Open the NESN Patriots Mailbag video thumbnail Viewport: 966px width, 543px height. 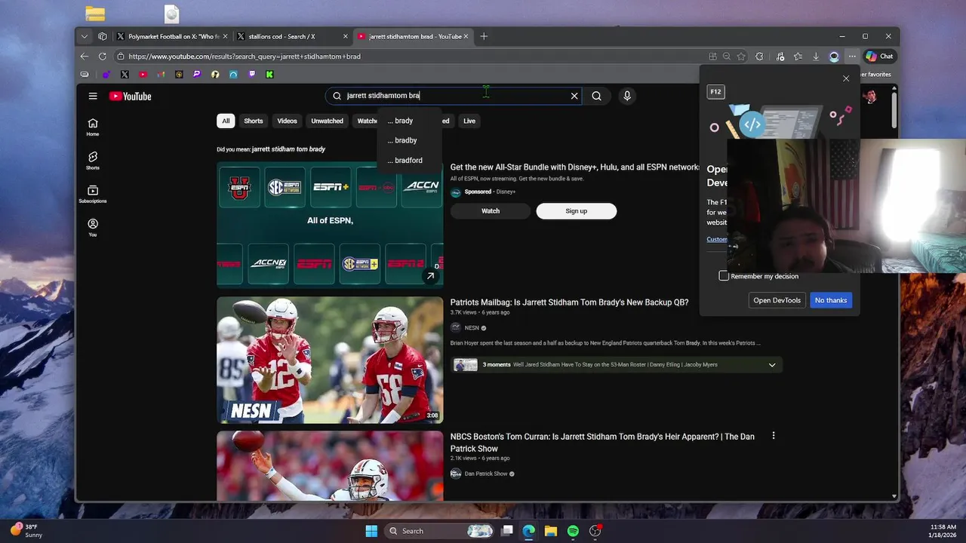click(330, 360)
